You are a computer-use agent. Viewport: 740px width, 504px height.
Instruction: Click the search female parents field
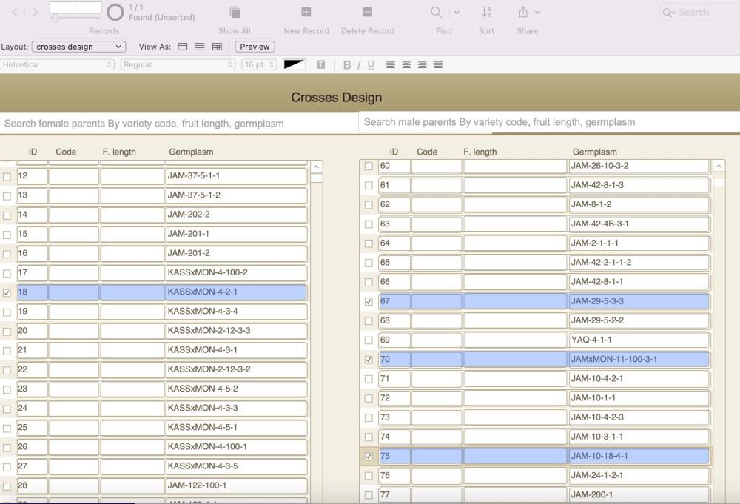(x=178, y=124)
